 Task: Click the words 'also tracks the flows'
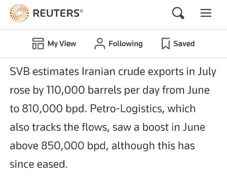click(x=59, y=127)
